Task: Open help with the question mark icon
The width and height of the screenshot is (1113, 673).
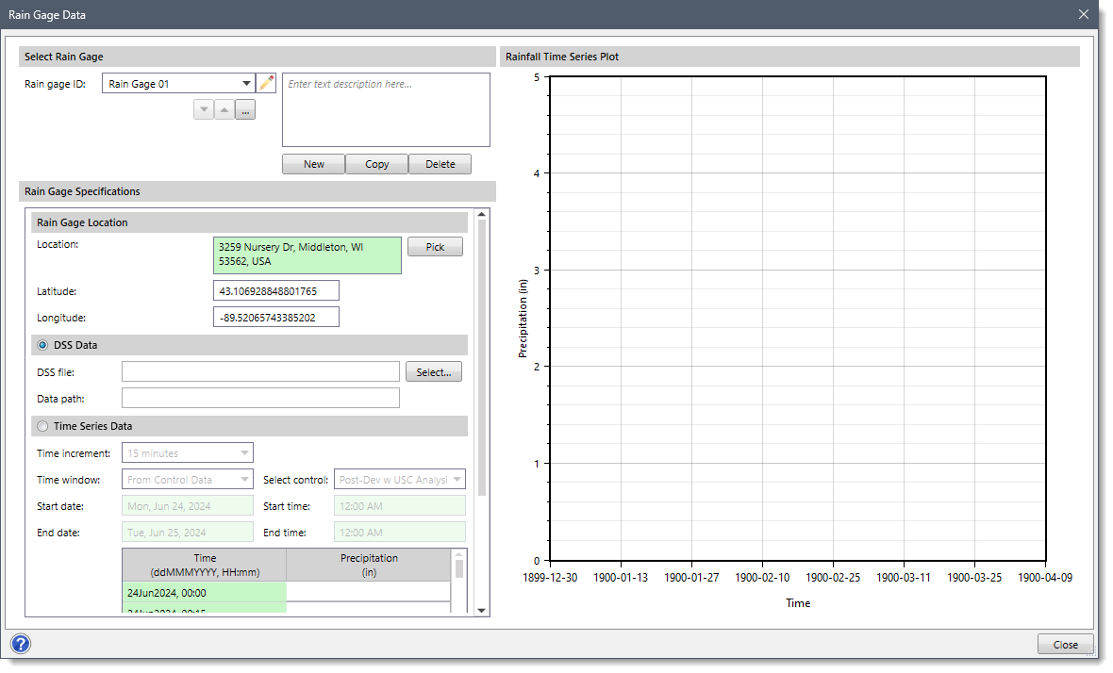Action: [x=20, y=644]
